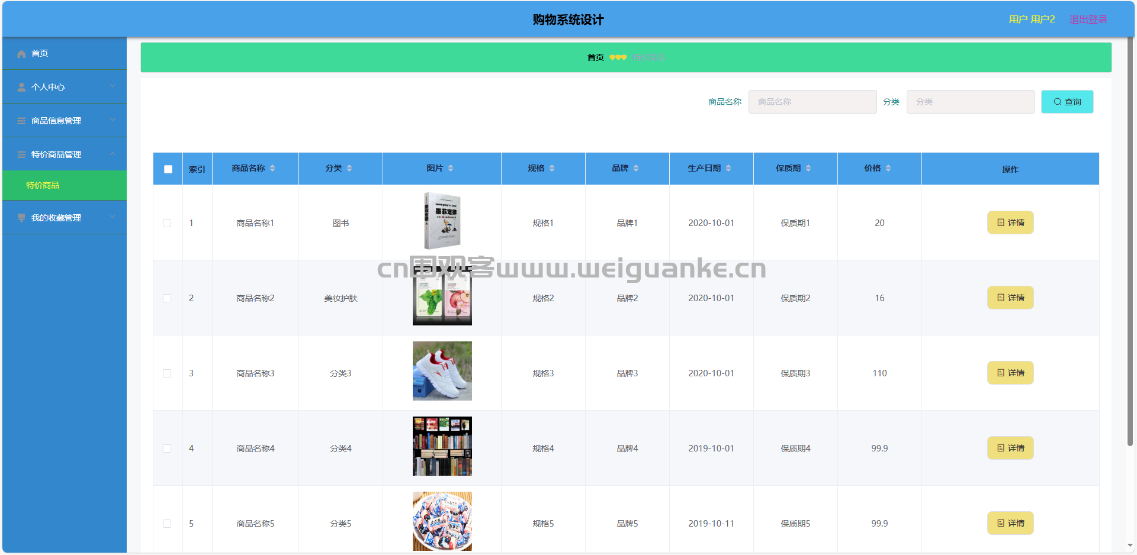Image resolution: width=1137 pixels, height=555 pixels.
Task: Expand the 个人中心 menu chevron
Action: [x=113, y=86]
